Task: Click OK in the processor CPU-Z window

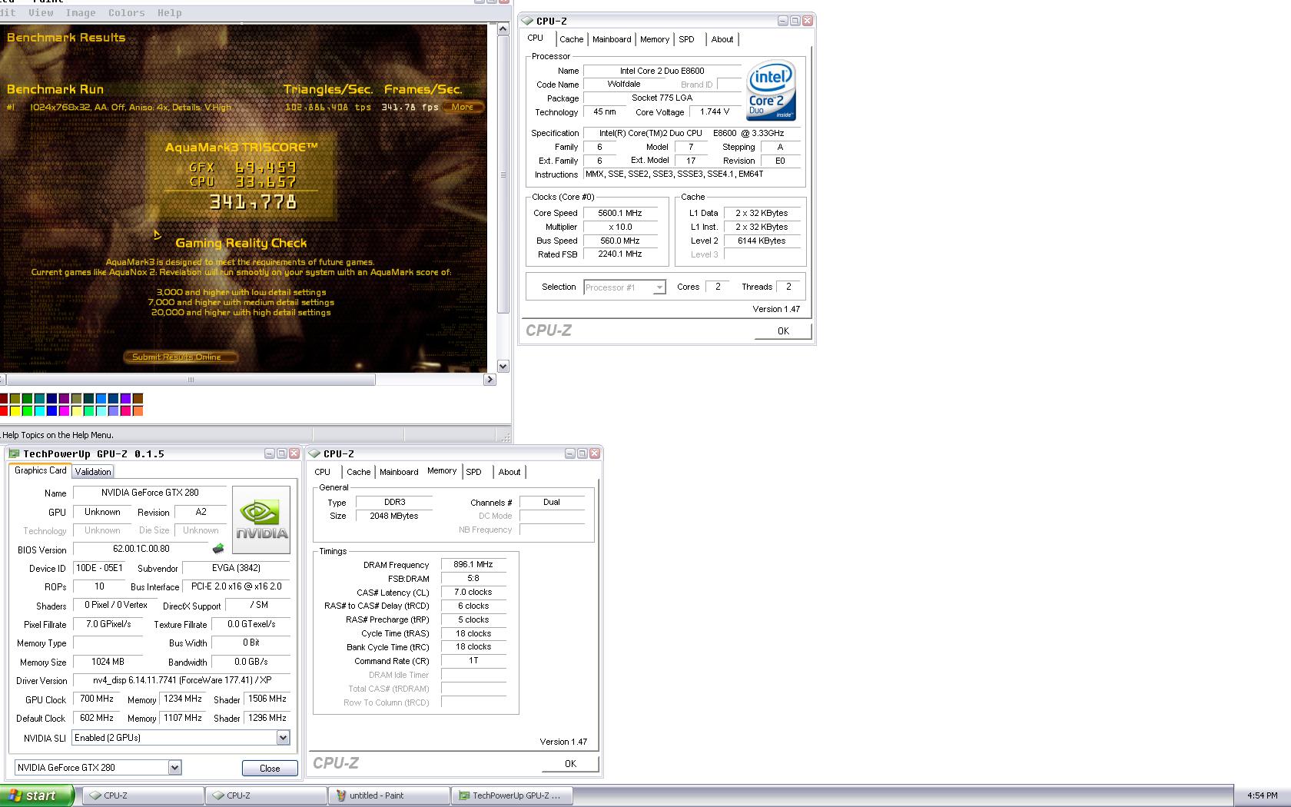Action: [x=783, y=331]
